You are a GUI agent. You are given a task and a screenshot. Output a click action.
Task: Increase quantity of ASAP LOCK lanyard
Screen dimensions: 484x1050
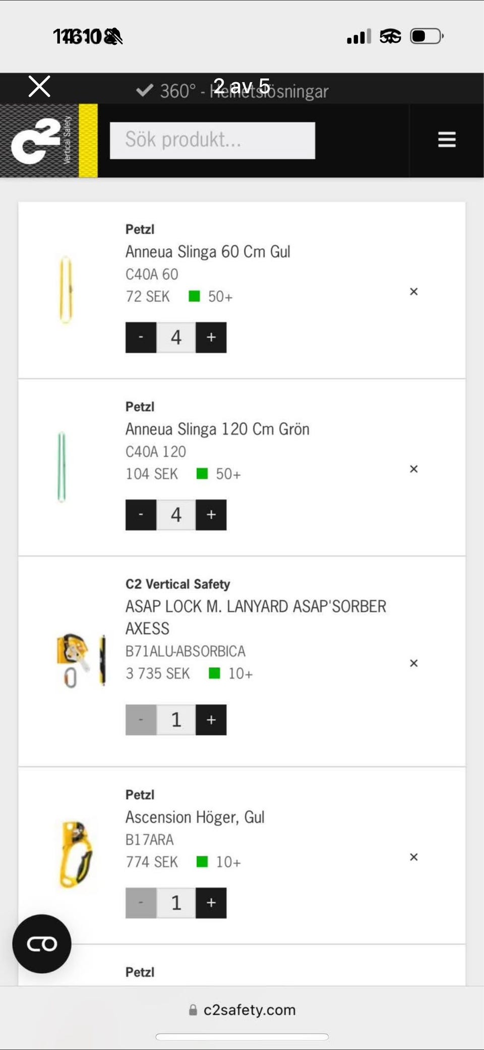click(211, 720)
